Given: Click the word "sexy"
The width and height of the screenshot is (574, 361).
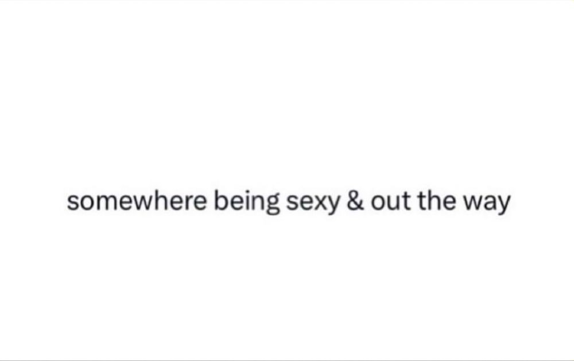Looking at the screenshot, I should tap(313, 203).
